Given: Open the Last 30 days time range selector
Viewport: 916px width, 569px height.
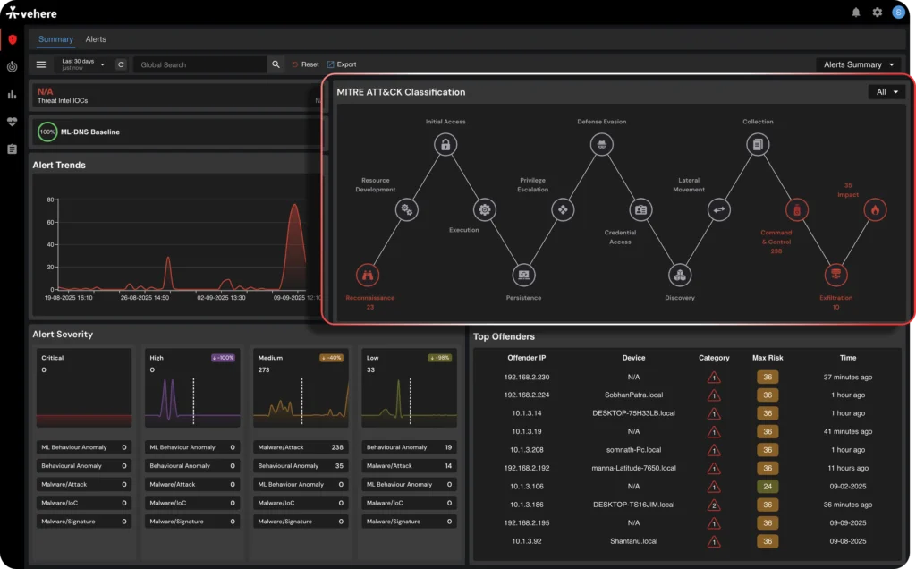Looking at the screenshot, I should (78, 64).
